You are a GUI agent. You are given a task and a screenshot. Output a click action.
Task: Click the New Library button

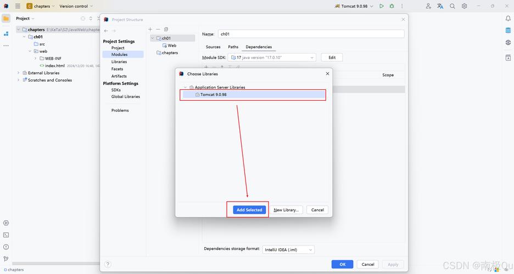coord(286,210)
